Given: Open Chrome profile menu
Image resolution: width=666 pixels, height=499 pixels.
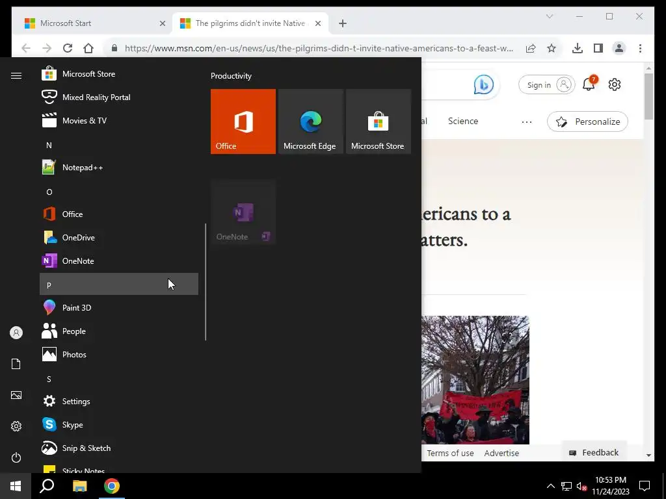Looking at the screenshot, I should [619, 48].
